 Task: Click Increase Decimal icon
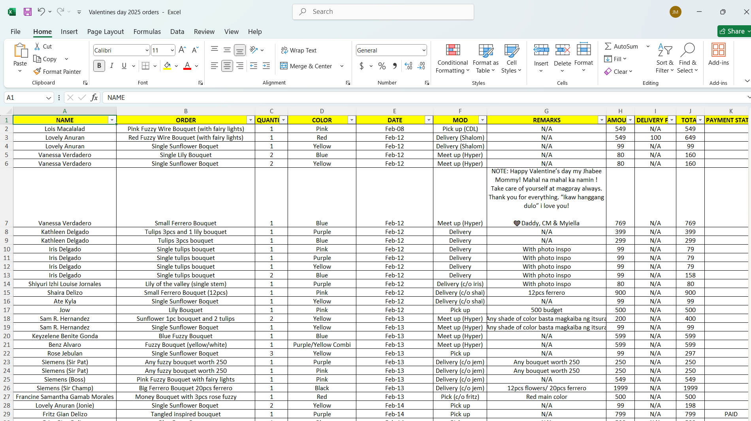[x=408, y=66]
